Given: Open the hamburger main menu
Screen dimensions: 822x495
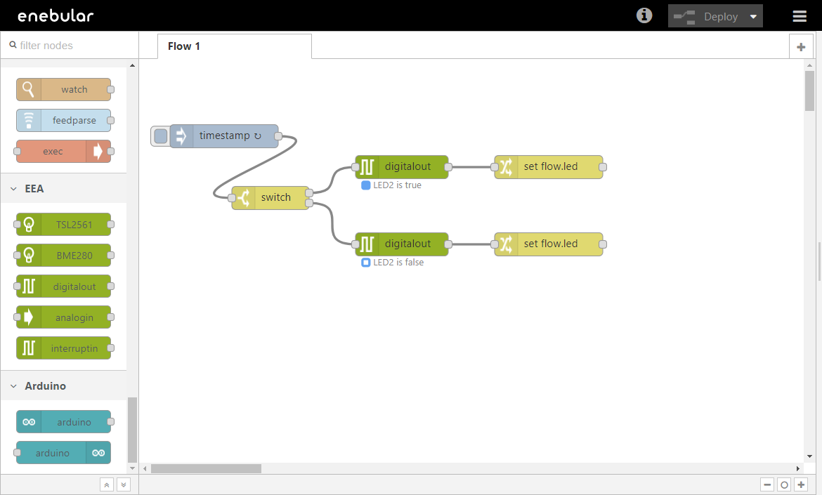Looking at the screenshot, I should [x=800, y=16].
